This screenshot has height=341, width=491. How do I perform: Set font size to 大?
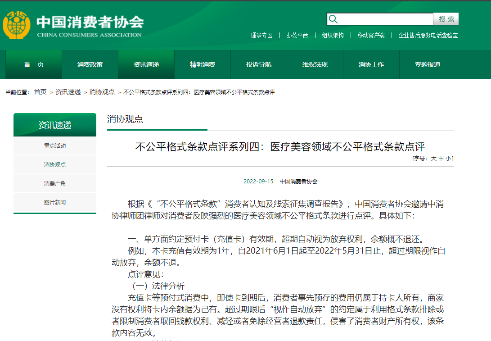pos(433,159)
